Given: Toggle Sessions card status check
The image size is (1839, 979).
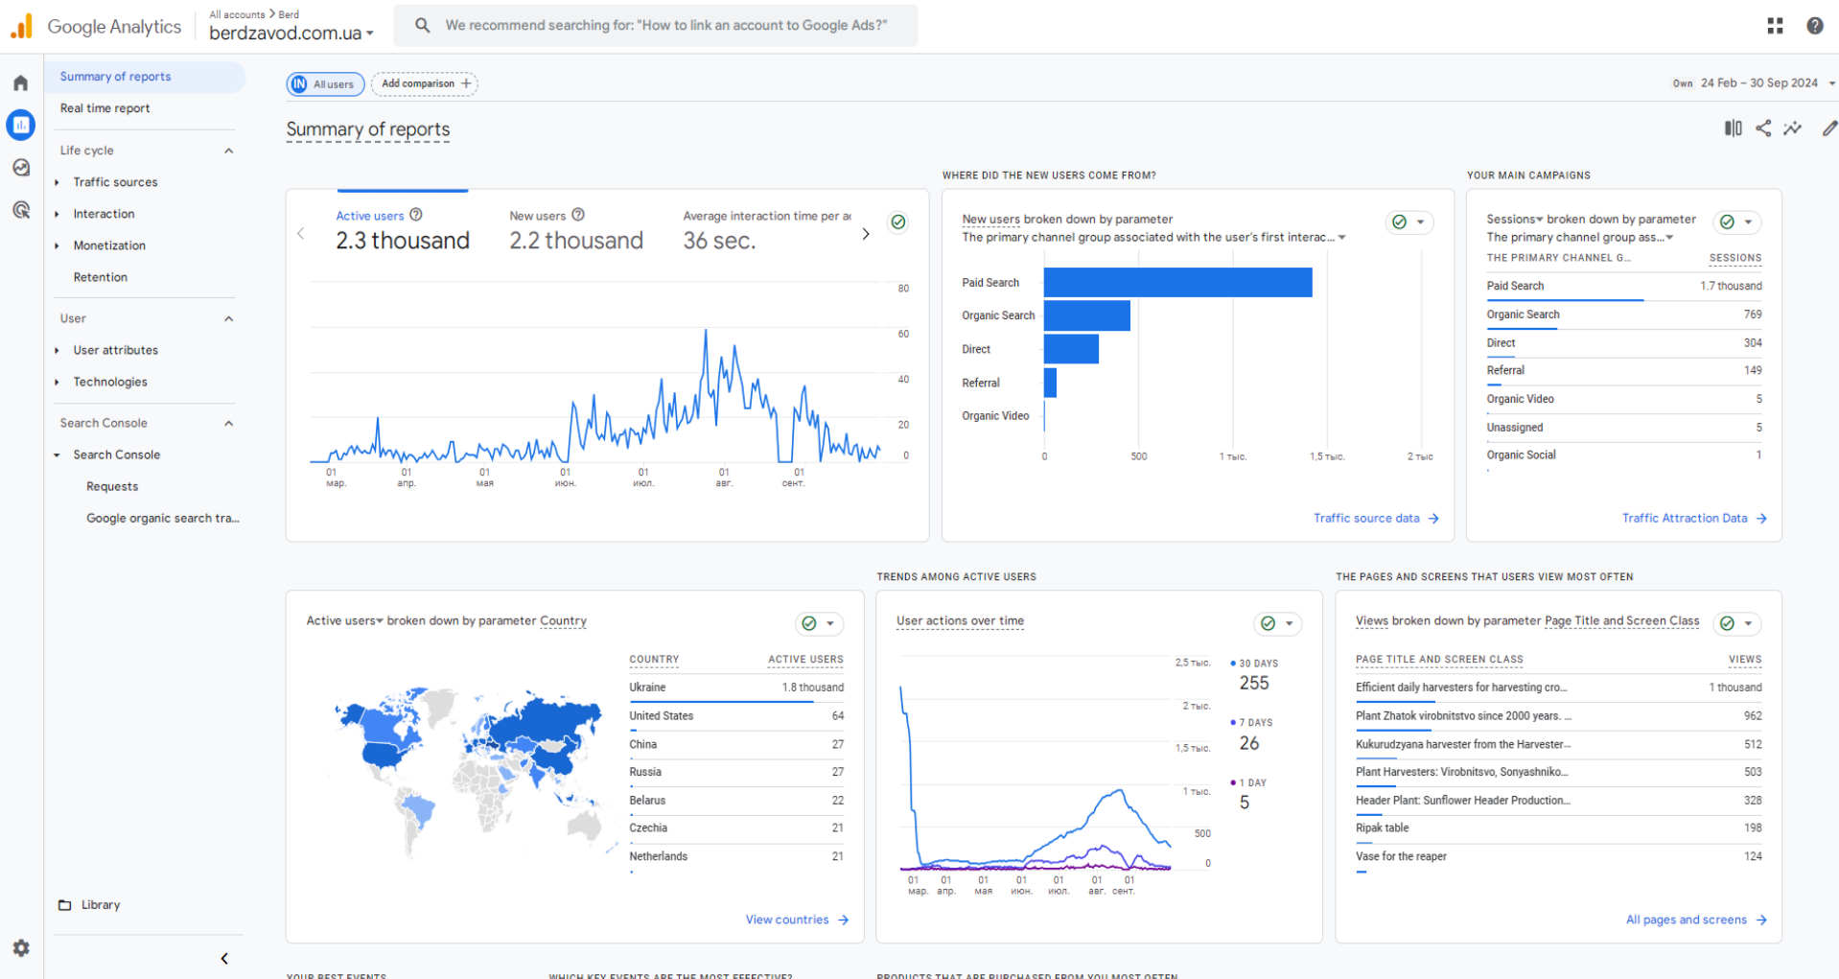Looking at the screenshot, I should click(1727, 221).
